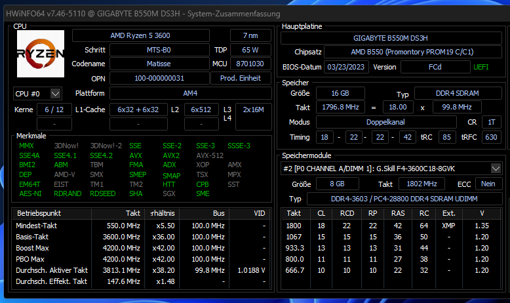Select the BIOS version FCd field

pyautogui.click(x=435, y=67)
